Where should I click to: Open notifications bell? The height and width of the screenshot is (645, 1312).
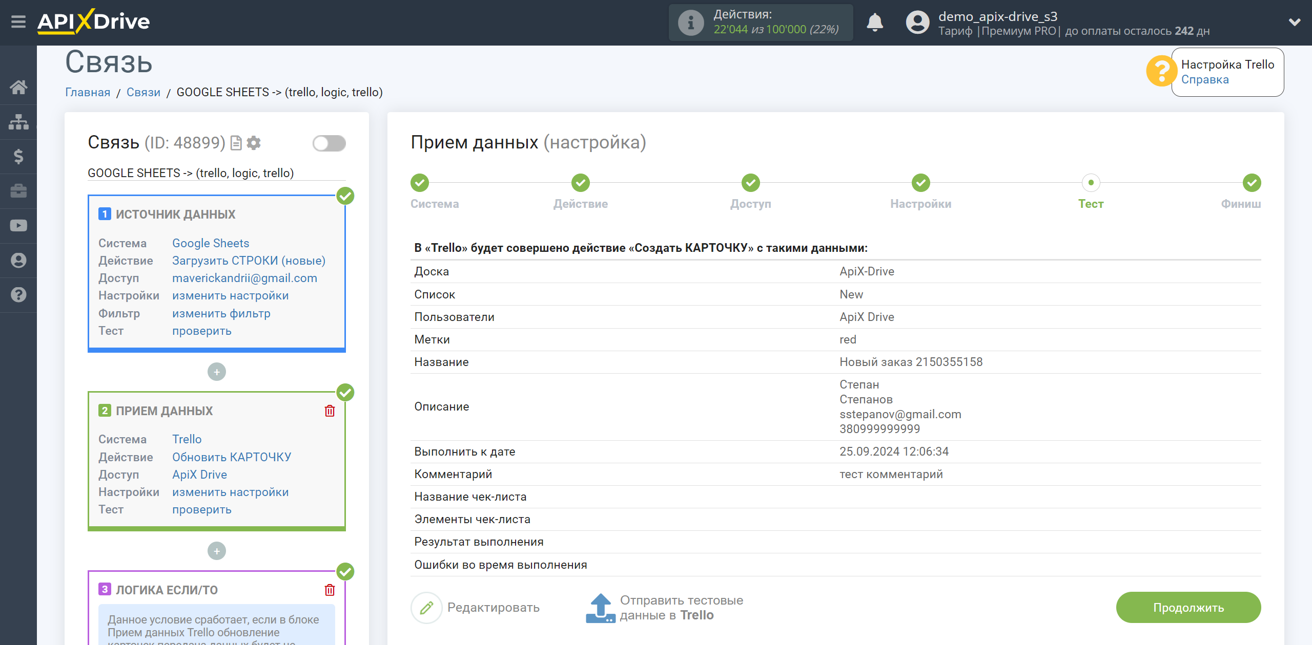[x=875, y=23]
